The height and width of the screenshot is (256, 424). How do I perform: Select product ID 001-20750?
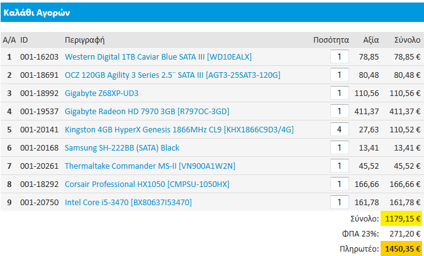click(39, 202)
